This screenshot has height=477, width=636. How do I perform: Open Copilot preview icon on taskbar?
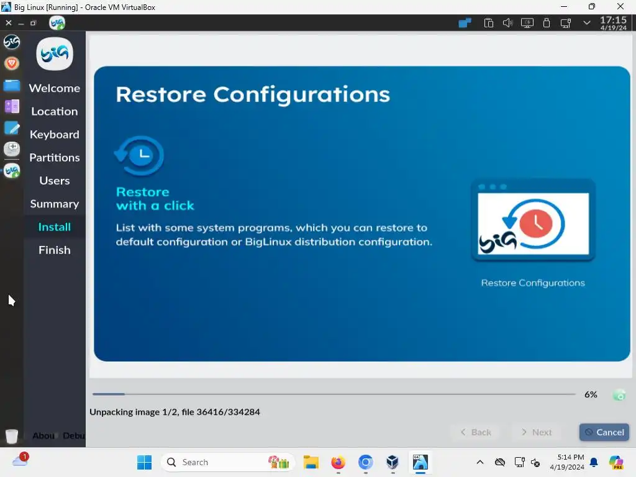(616, 462)
